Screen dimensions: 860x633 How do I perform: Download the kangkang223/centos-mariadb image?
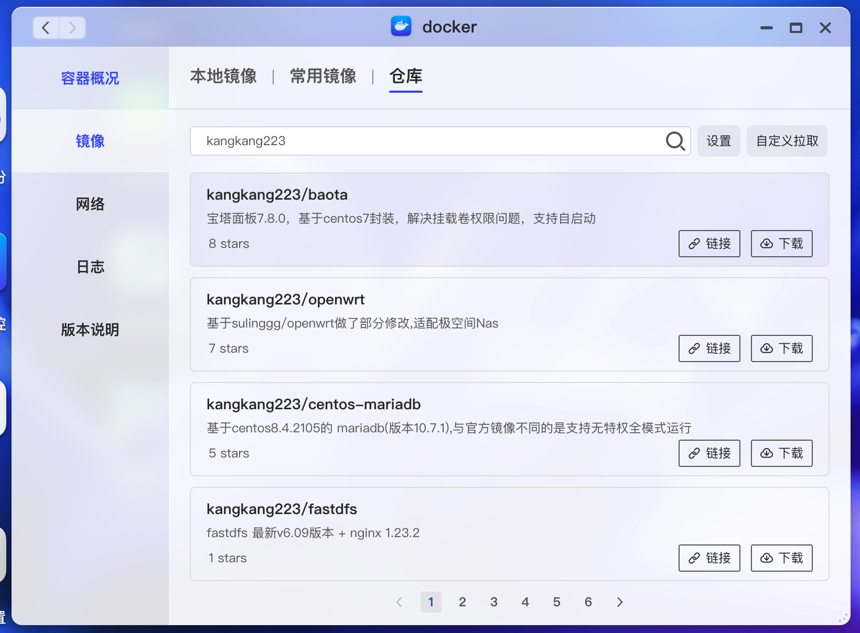tap(782, 453)
